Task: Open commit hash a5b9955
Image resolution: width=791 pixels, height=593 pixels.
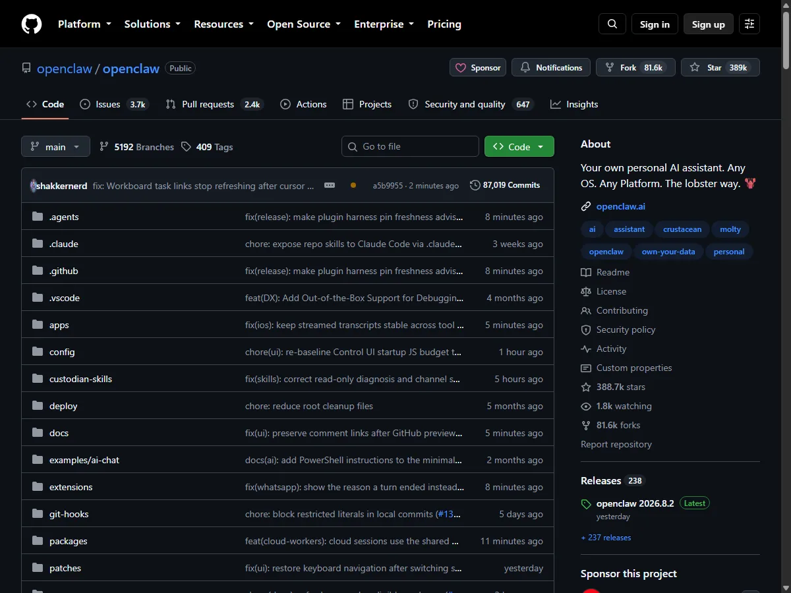Action: (388, 186)
